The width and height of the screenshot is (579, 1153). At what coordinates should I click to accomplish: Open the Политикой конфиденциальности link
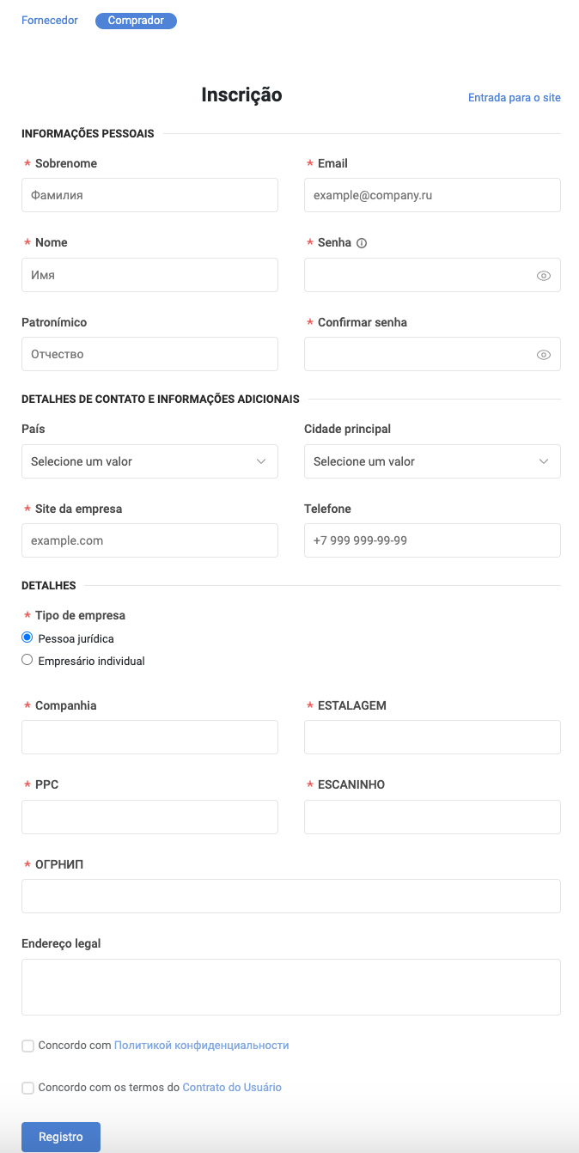pos(201,1046)
